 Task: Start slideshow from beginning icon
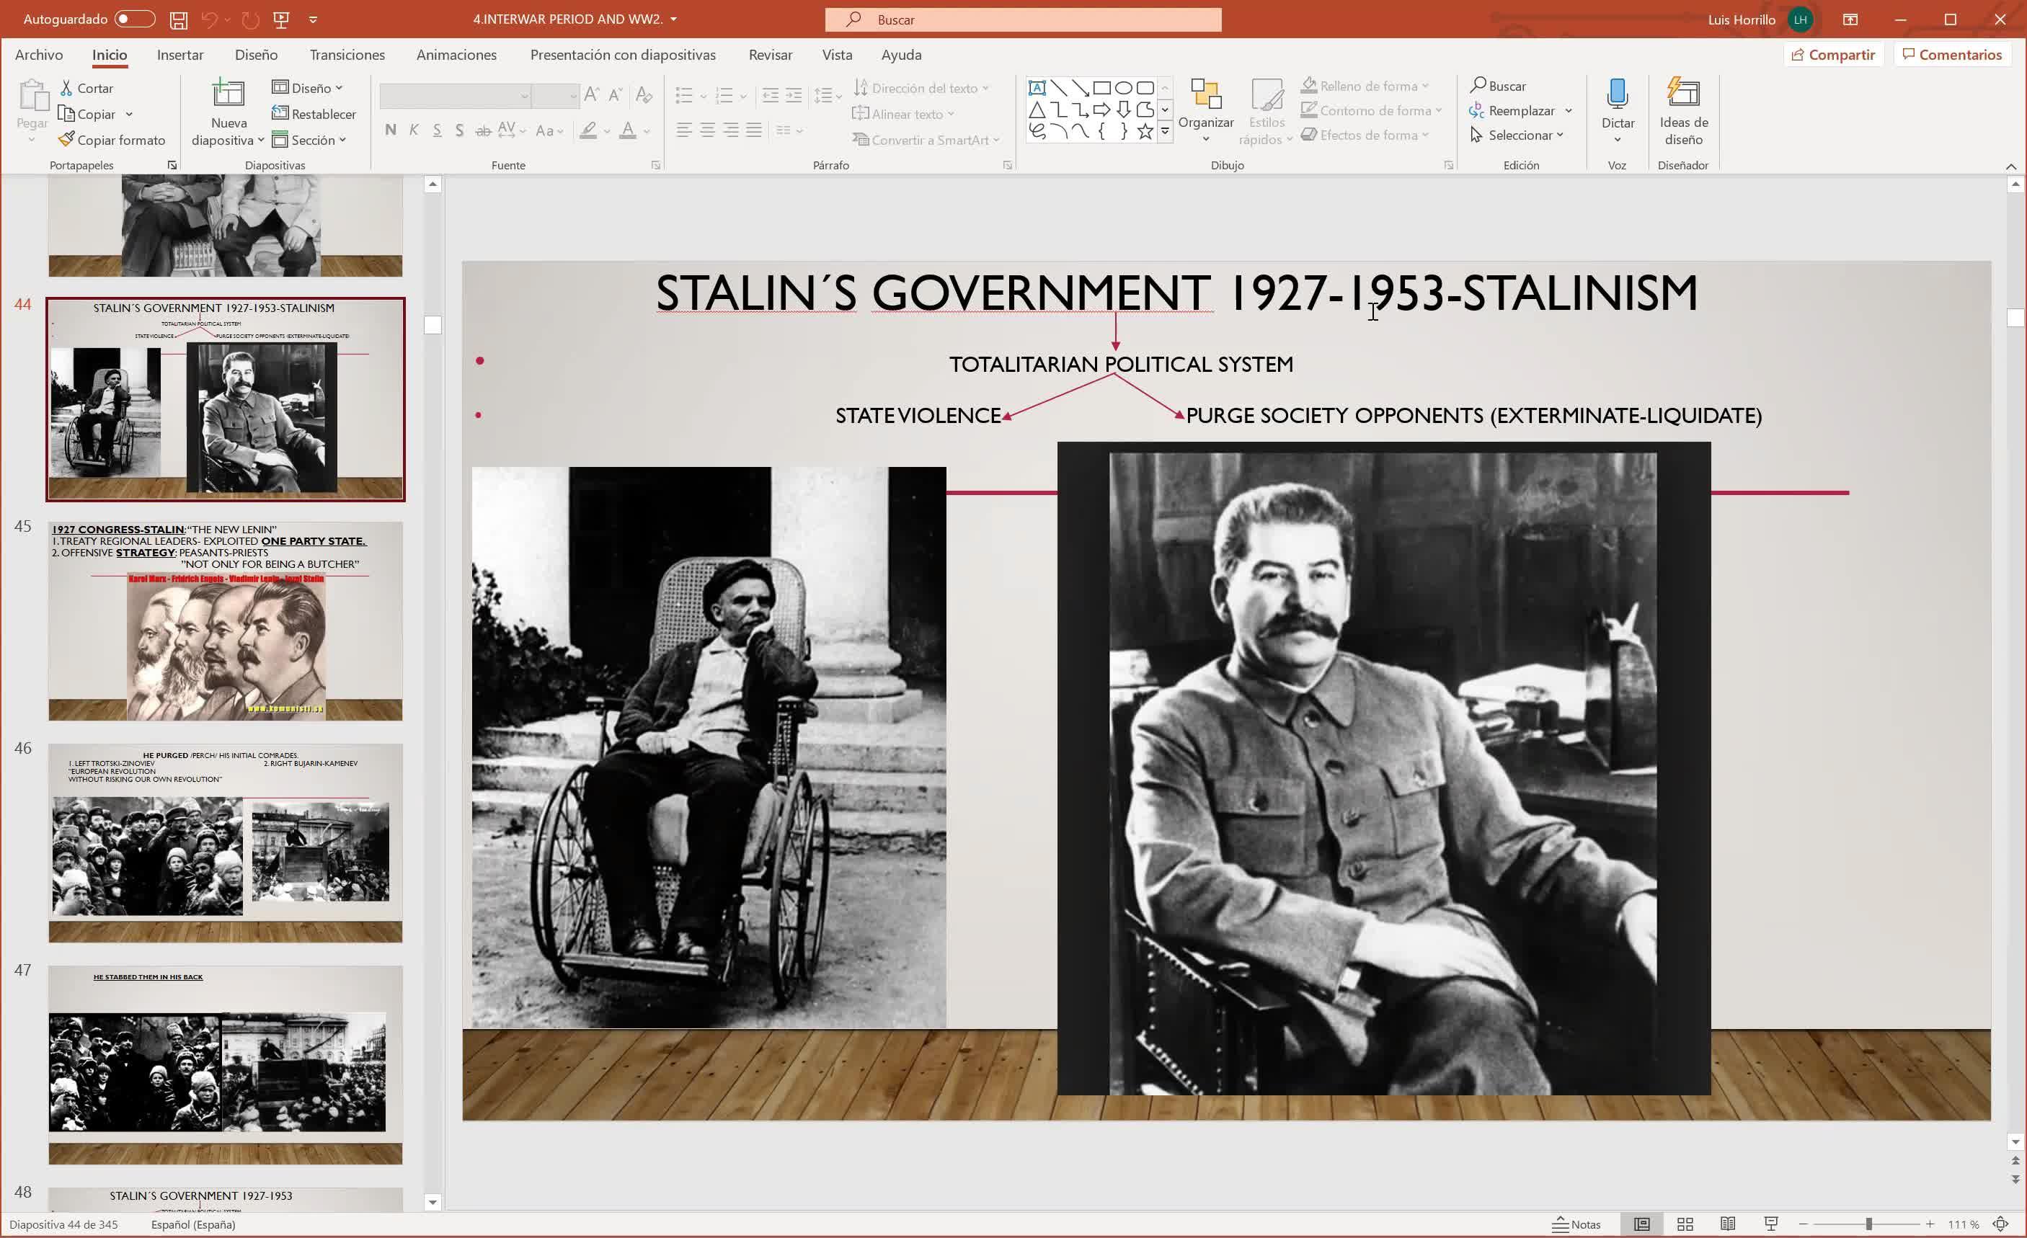(281, 19)
